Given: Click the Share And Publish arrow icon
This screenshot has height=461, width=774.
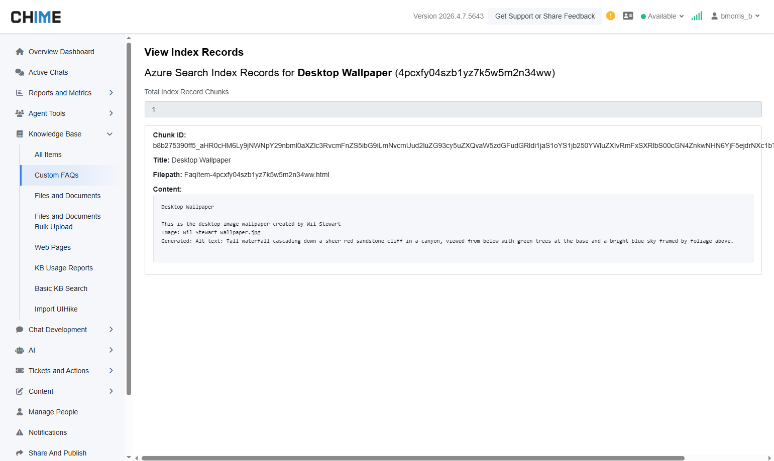Looking at the screenshot, I should pos(19,452).
